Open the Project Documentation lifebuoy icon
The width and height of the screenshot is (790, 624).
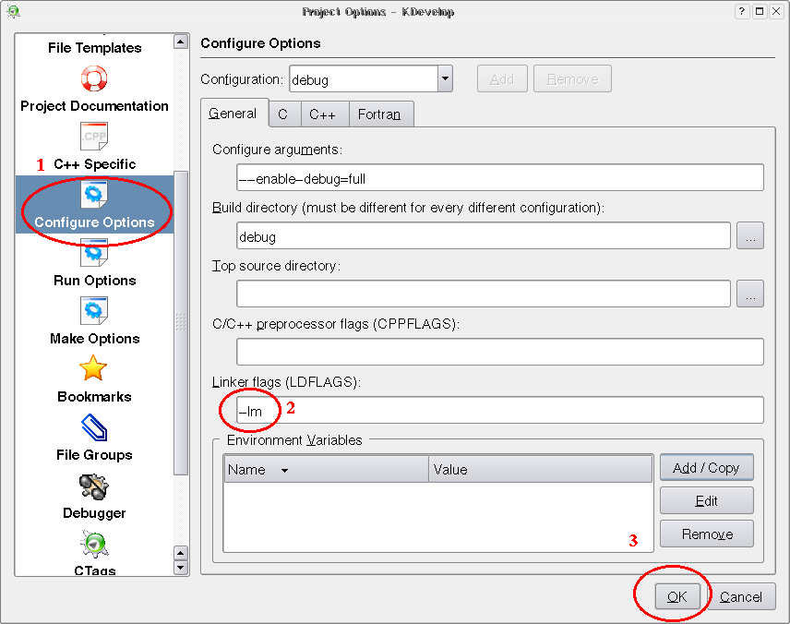pos(94,78)
